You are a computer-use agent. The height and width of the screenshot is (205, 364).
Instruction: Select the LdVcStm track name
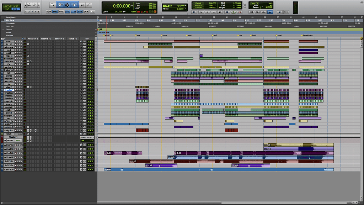point(9,169)
